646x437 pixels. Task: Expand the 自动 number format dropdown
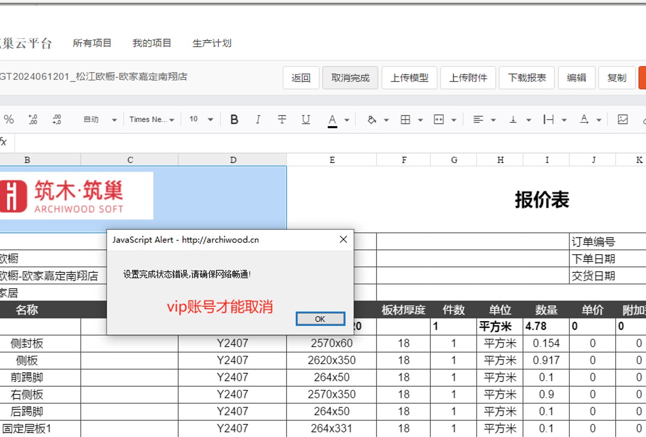tap(99, 120)
